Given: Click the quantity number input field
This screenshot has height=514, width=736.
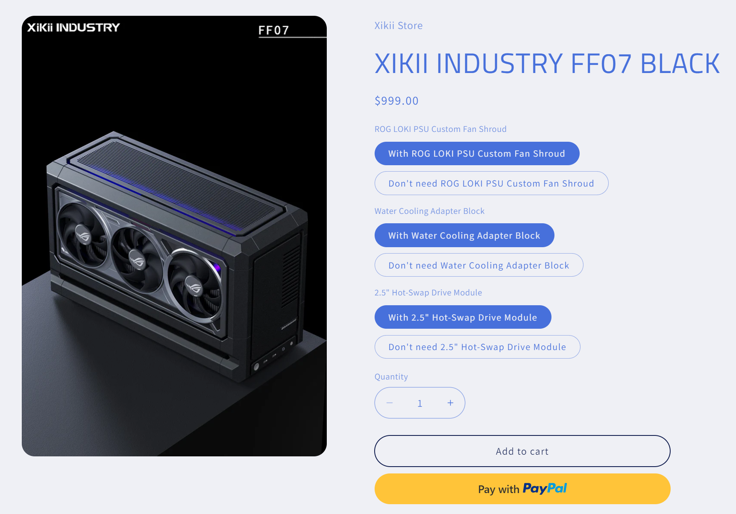Looking at the screenshot, I should coord(420,403).
